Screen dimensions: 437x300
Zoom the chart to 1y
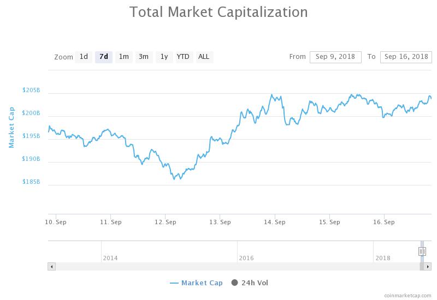[x=164, y=57]
